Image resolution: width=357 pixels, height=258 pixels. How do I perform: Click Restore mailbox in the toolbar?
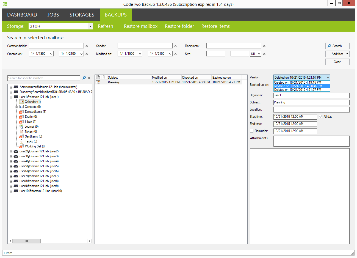(141, 26)
